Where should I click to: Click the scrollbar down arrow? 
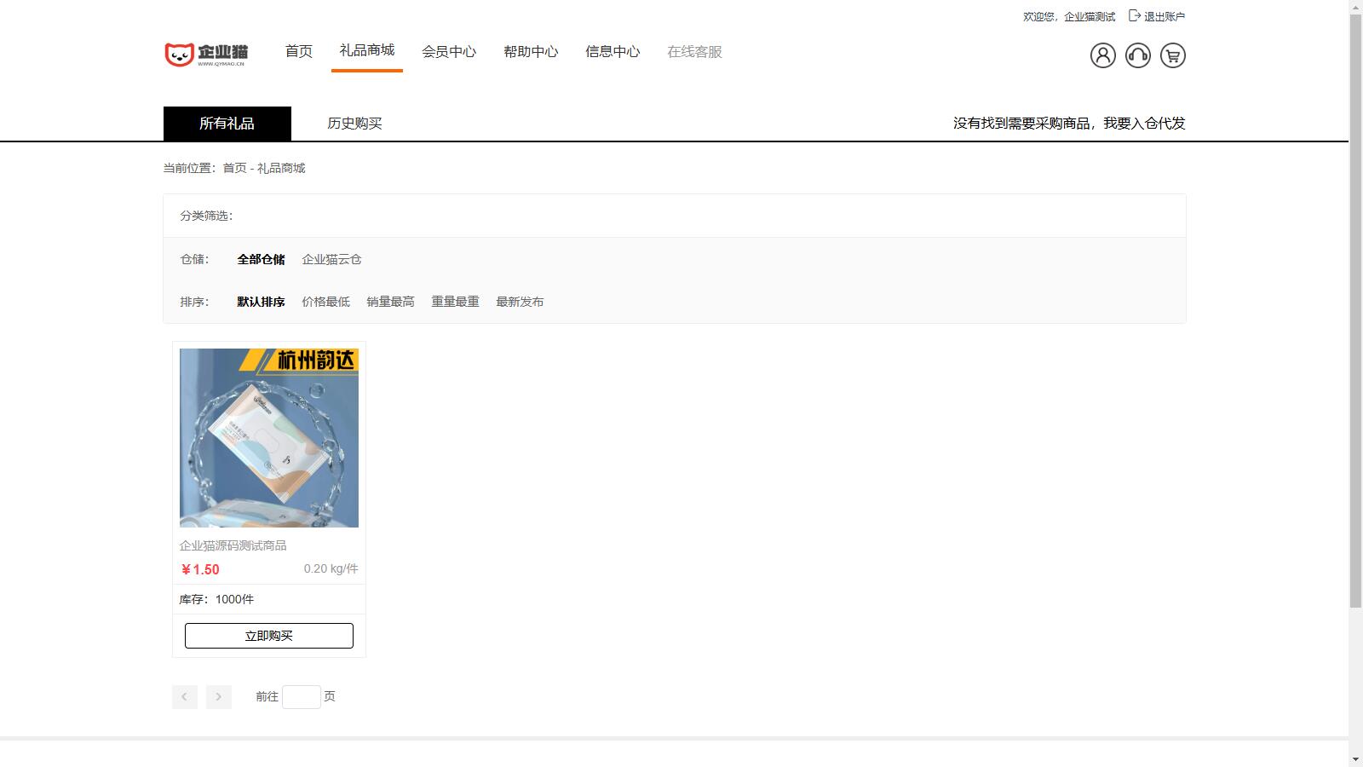click(1355, 758)
